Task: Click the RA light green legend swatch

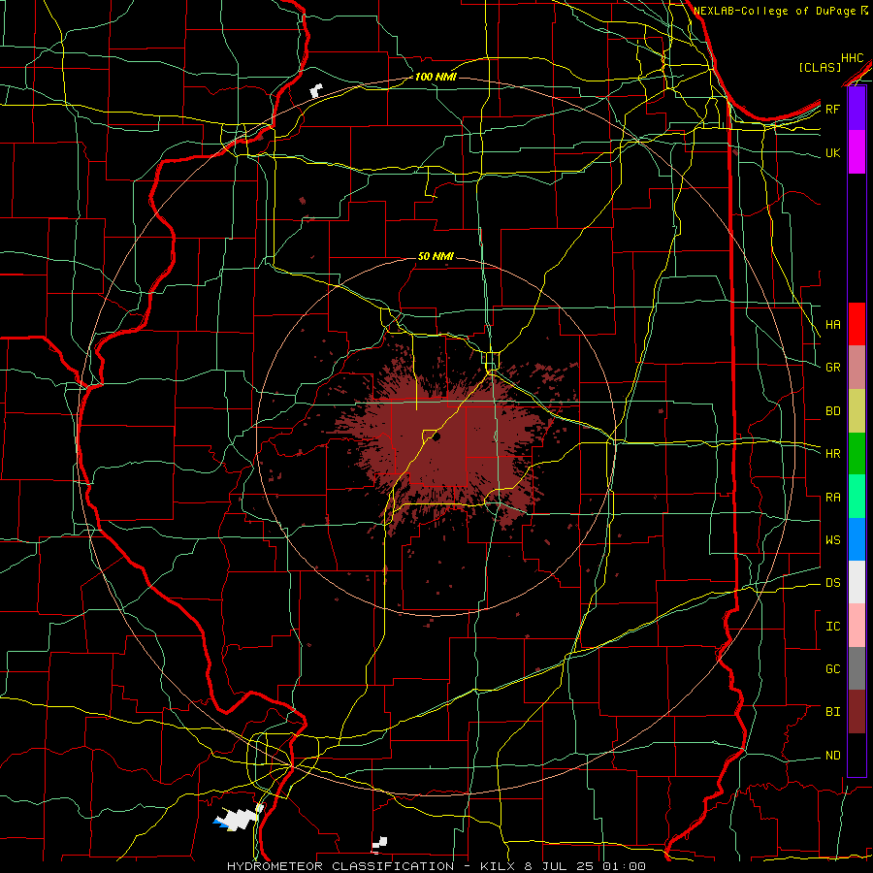Action: (857, 497)
